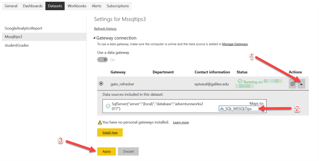Open the Subscriptions tab
The height and width of the screenshot is (161, 319).
[118, 6]
